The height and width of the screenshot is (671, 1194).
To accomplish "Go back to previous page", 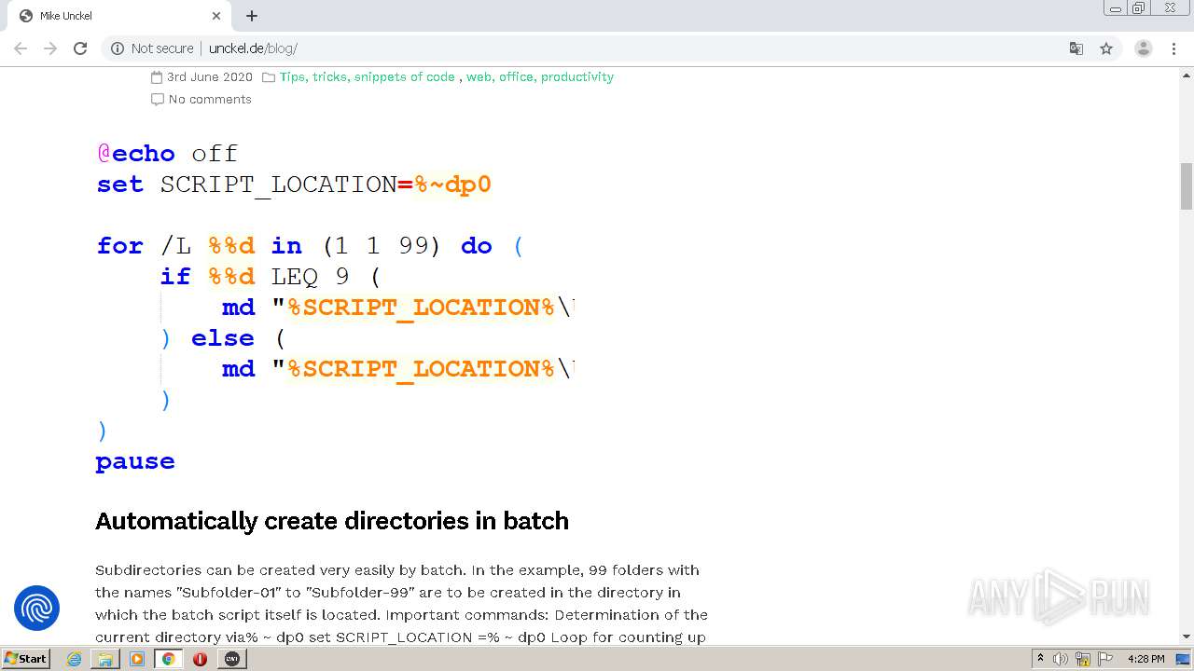I will (21, 48).
